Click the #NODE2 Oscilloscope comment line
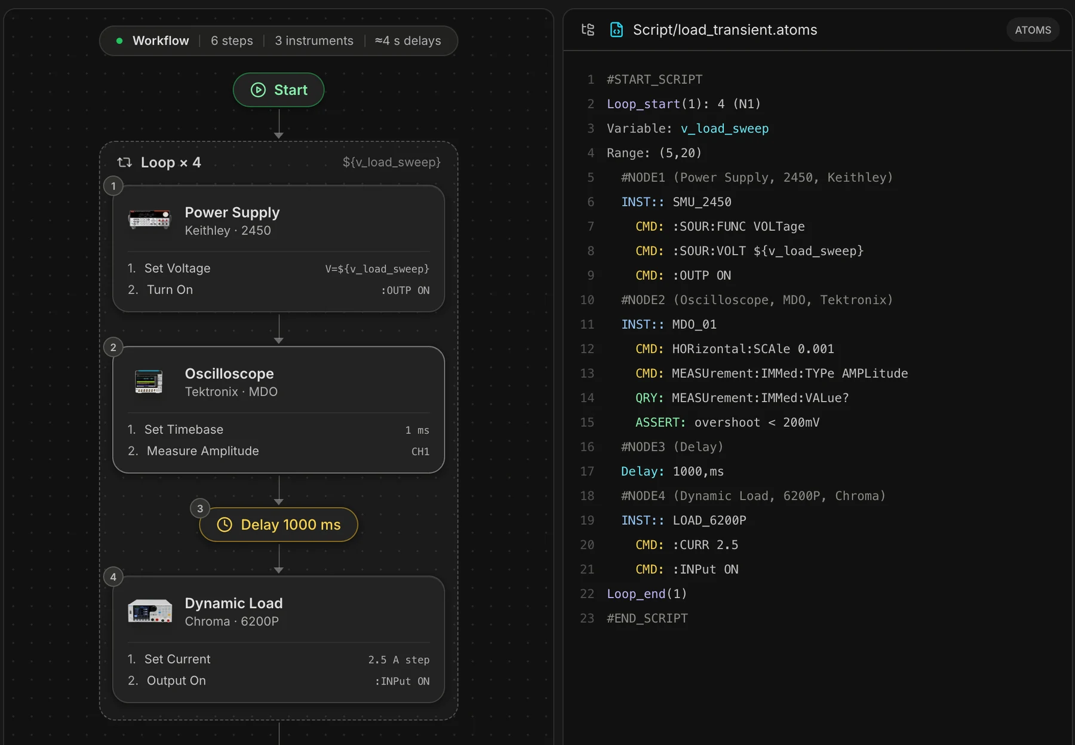 757,300
